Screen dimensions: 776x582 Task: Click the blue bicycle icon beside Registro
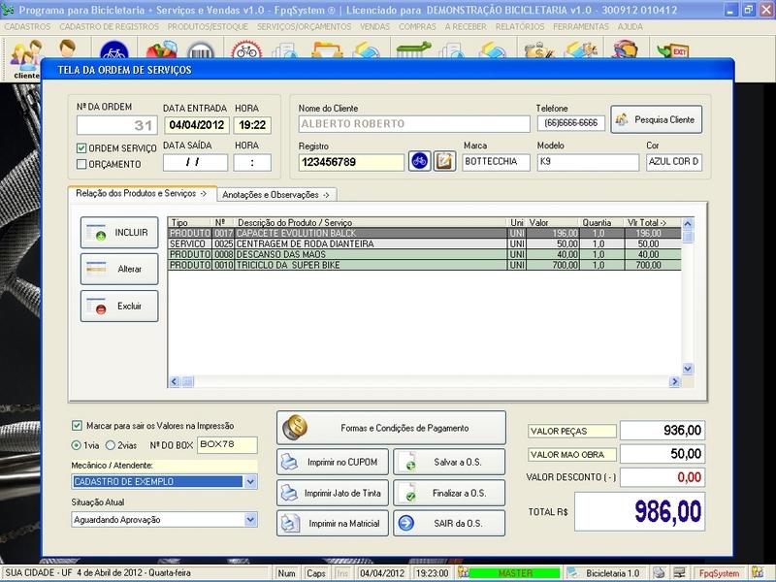pyautogui.click(x=420, y=161)
